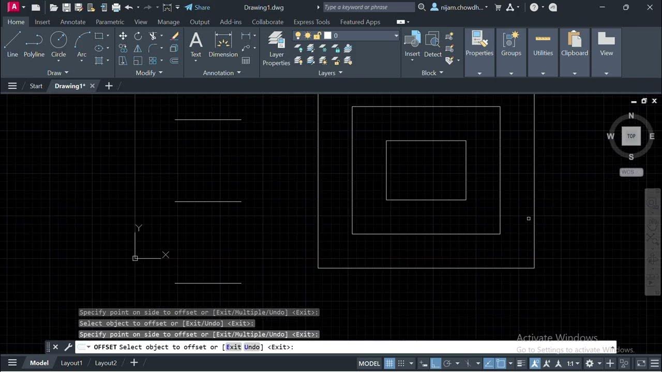Click the Array tool
The image size is (662, 372).
(153, 60)
